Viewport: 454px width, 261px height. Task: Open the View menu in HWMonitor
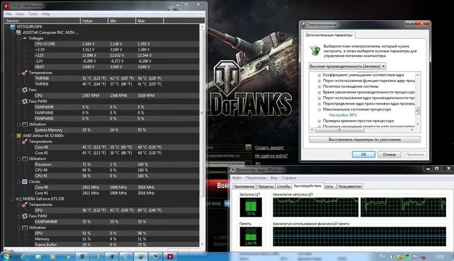20,14
